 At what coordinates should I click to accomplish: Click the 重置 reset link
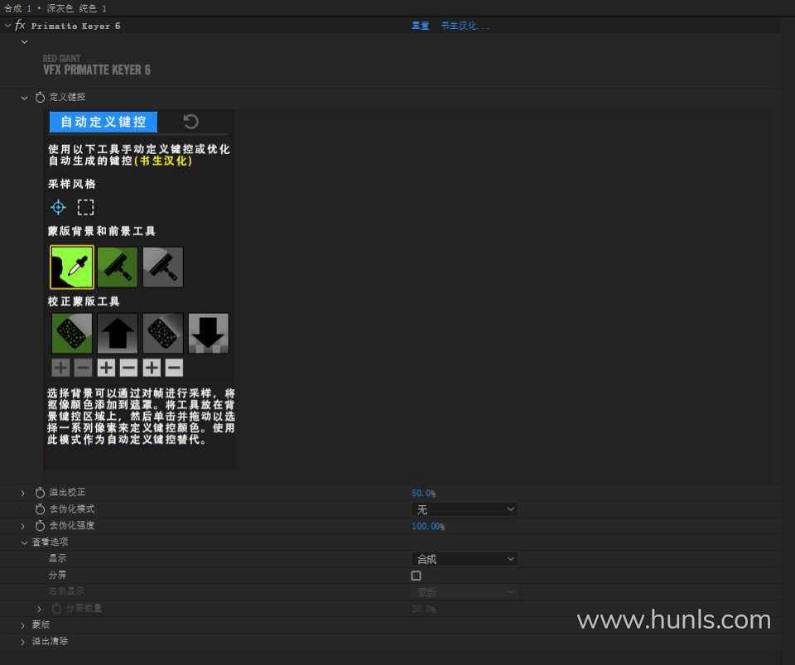421,26
